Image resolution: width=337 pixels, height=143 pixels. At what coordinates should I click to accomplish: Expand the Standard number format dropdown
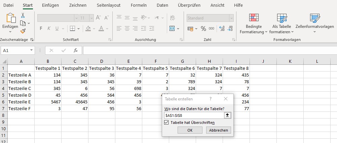tap(231, 18)
